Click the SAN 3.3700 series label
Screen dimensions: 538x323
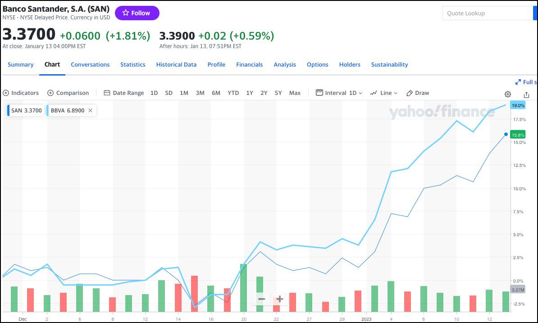(x=26, y=111)
